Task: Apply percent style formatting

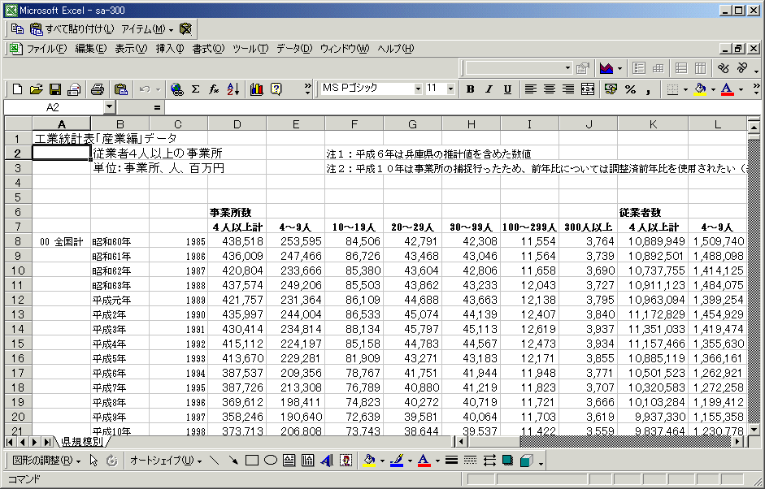Action: pyautogui.click(x=630, y=89)
